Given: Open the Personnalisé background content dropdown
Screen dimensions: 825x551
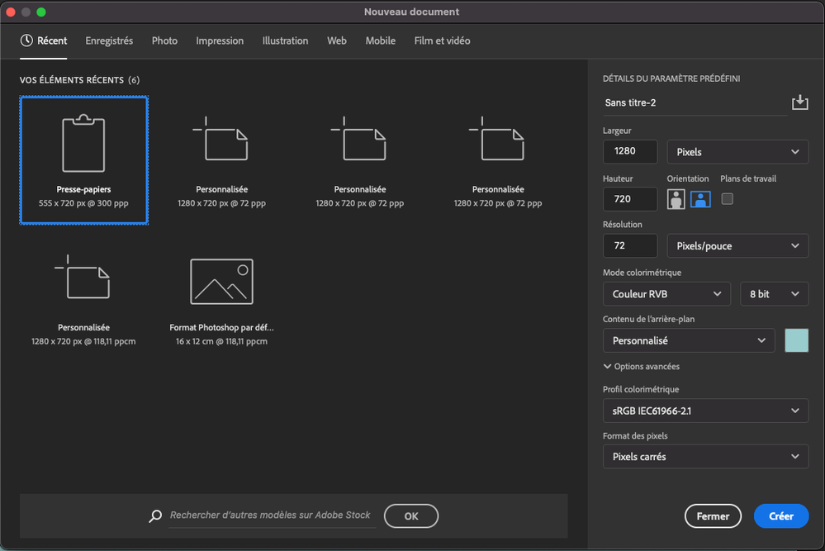Looking at the screenshot, I should [689, 340].
